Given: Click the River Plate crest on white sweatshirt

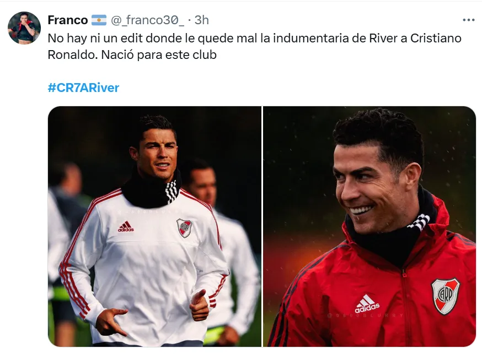Looking at the screenshot, I should tap(184, 228).
